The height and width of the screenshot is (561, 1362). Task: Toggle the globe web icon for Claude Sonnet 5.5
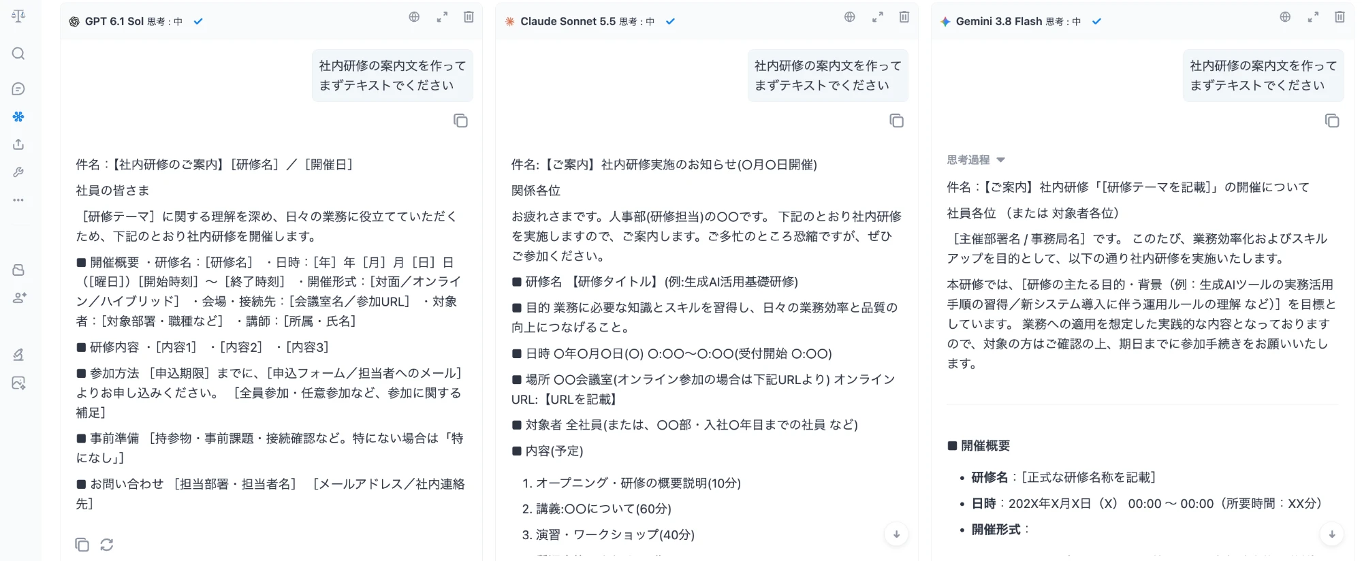(x=849, y=17)
